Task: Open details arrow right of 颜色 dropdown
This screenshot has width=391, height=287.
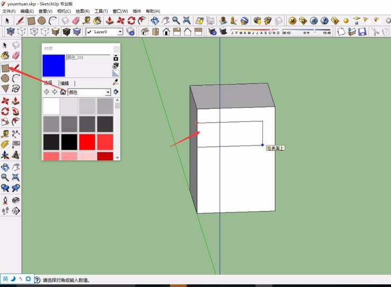Action: pos(116,92)
